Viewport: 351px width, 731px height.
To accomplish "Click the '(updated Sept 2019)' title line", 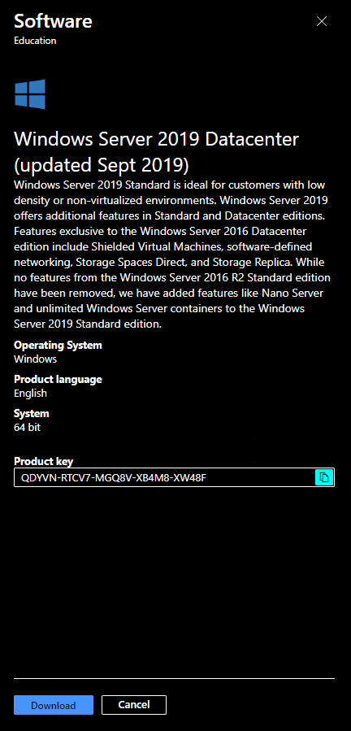I will click(102, 165).
